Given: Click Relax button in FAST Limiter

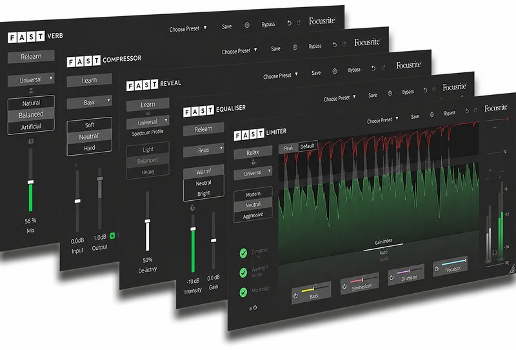Looking at the screenshot, I should coord(253,152).
